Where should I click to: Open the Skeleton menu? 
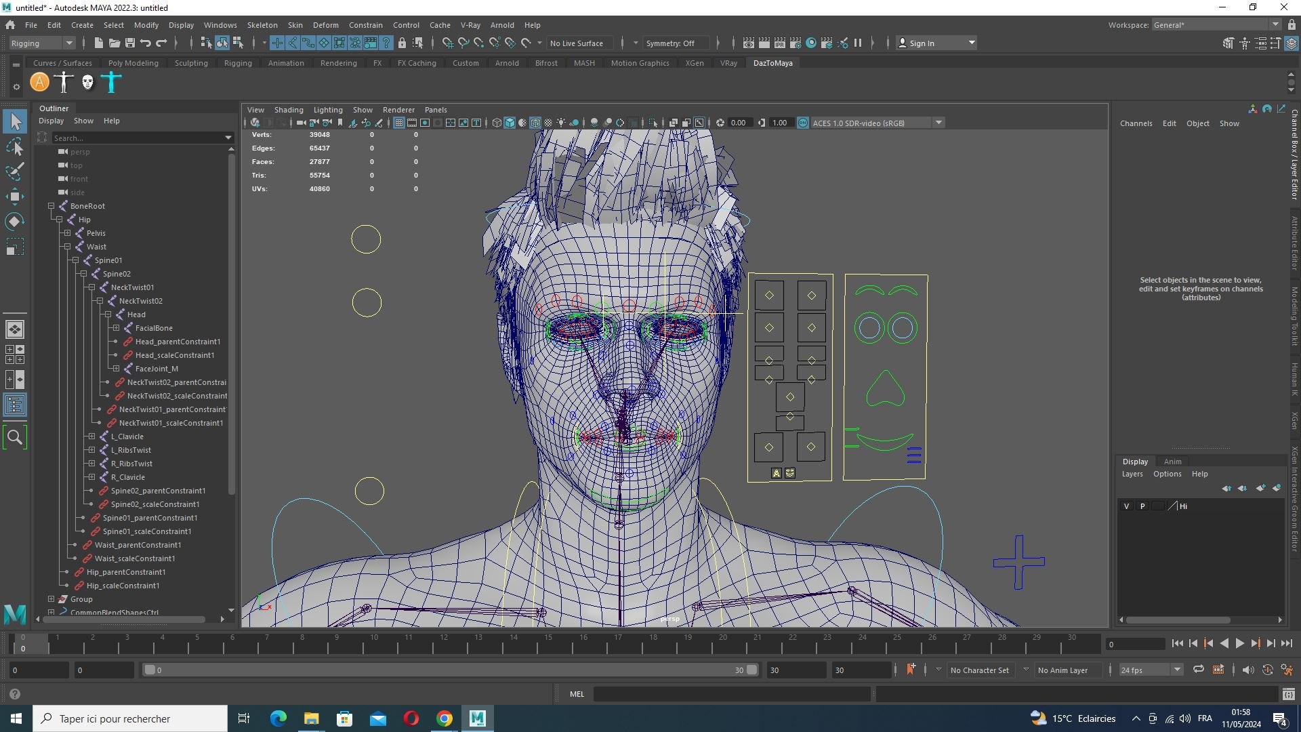(x=262, y=25)
